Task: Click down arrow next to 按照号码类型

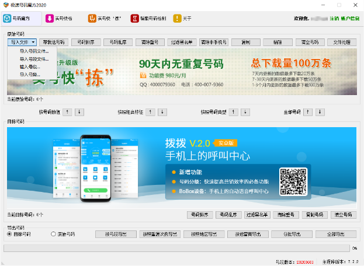Action: coord(245,112)
